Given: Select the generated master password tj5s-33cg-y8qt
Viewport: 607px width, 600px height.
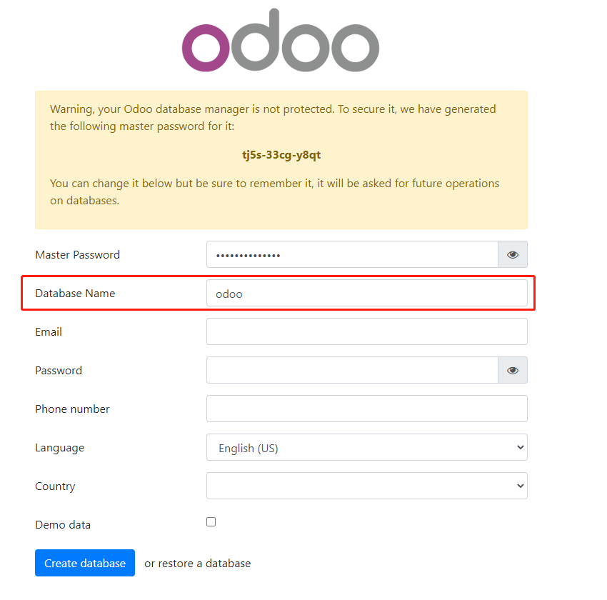Looking at the screenshot, I should click(281, 154).
